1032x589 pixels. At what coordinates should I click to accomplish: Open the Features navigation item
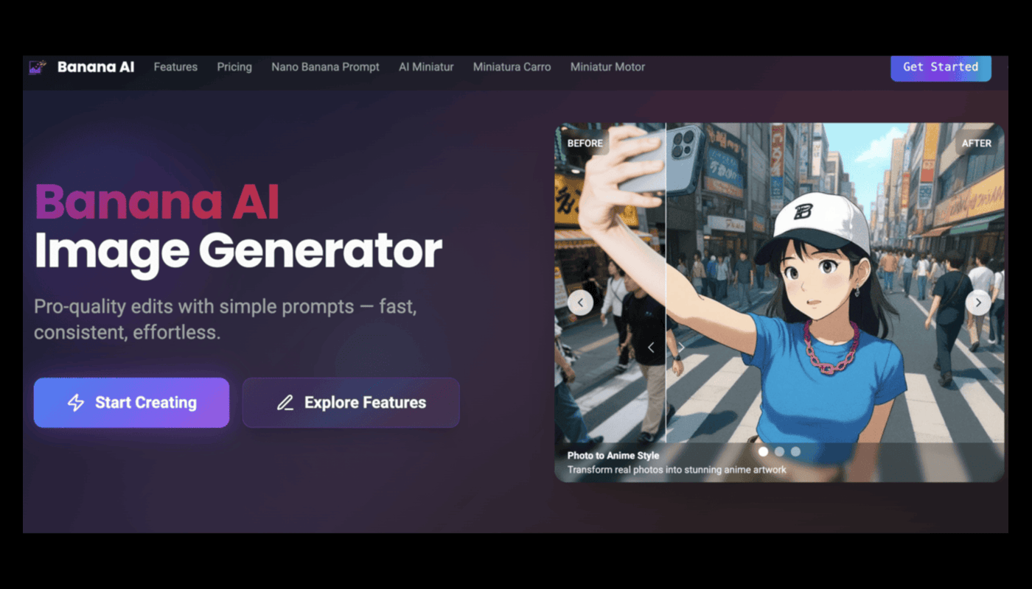[x=175, y=67]
